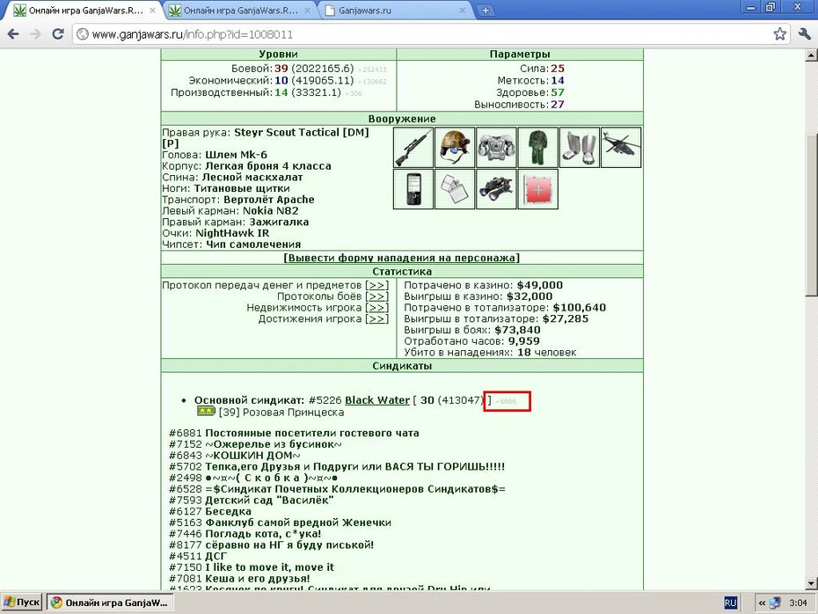Open Достижения игрока [>>] link
The width and height of the screenshot is (818, 614).
(x=376, y=319)
